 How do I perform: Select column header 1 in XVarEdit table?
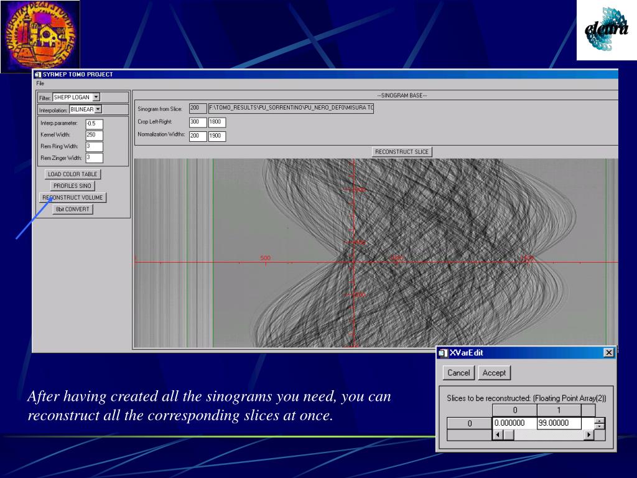pos(559,411)
